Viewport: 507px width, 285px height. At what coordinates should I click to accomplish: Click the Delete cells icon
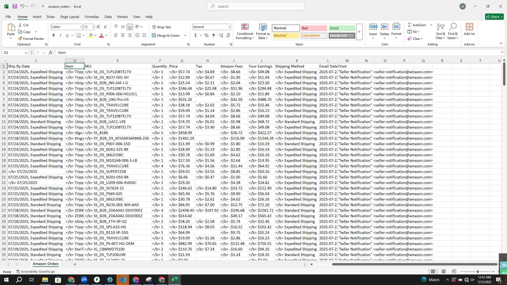[384, 27]
